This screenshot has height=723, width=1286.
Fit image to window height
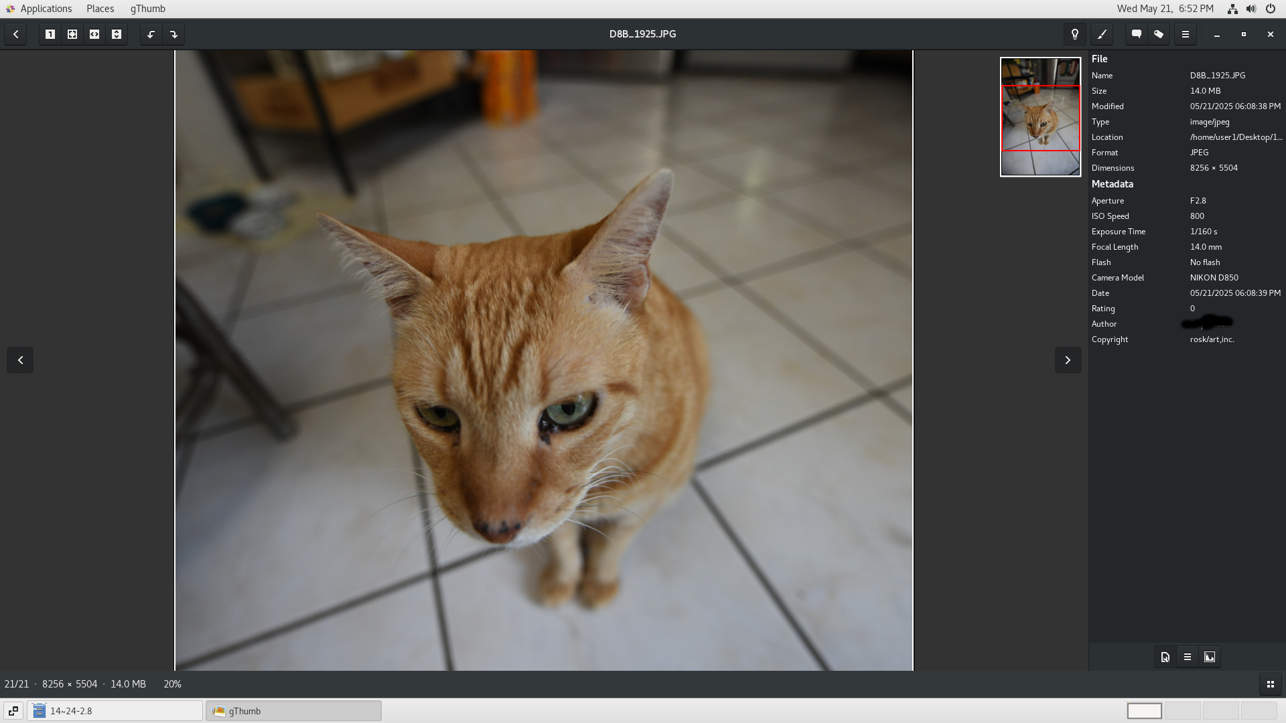pyautogui.click(x=117, y=34)
